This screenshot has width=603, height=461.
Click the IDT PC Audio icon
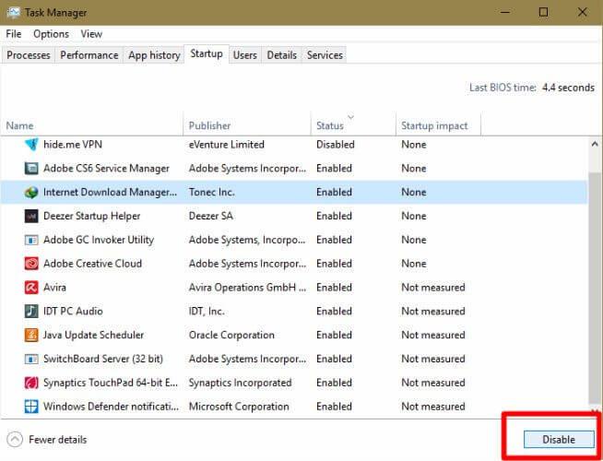[31, 312]
